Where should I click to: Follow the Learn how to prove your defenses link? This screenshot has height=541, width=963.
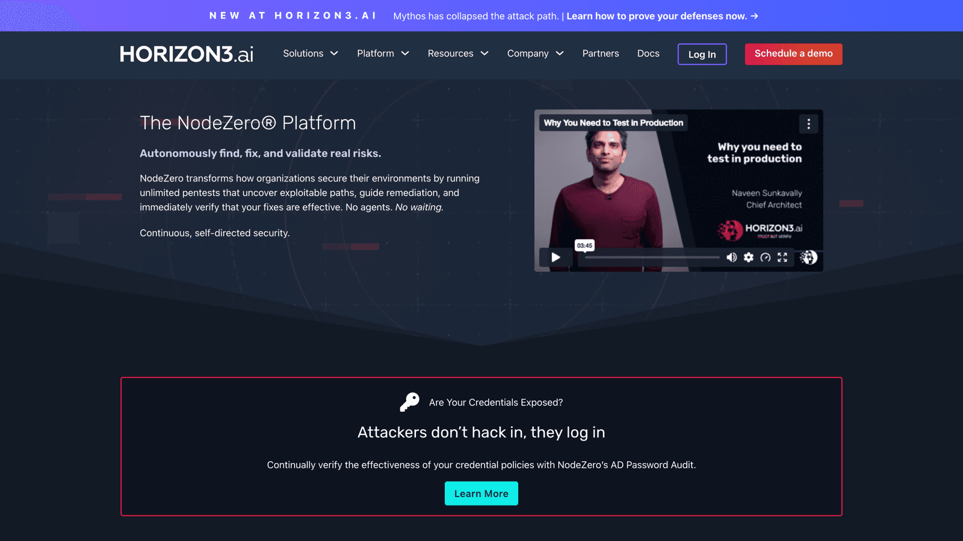tap(662, 16)
